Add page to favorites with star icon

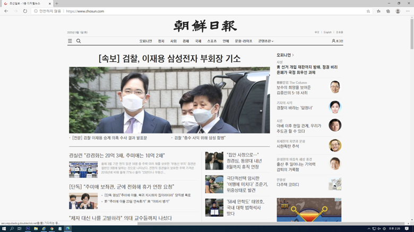(x=368, y=11)
